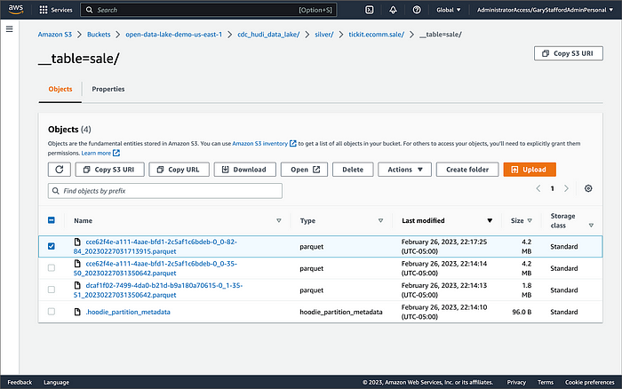Open tickit.ecomm.sale/ breadcrumb
622x389 pixels.
tap(377, 35)
